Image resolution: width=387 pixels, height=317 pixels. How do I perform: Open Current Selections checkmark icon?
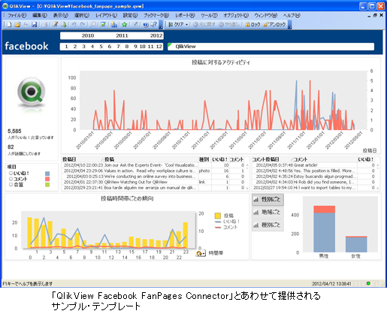click(103, 24)
